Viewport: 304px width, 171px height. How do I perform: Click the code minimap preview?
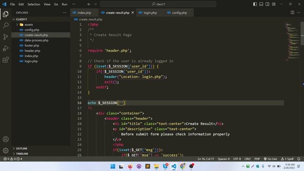(293, 42)
